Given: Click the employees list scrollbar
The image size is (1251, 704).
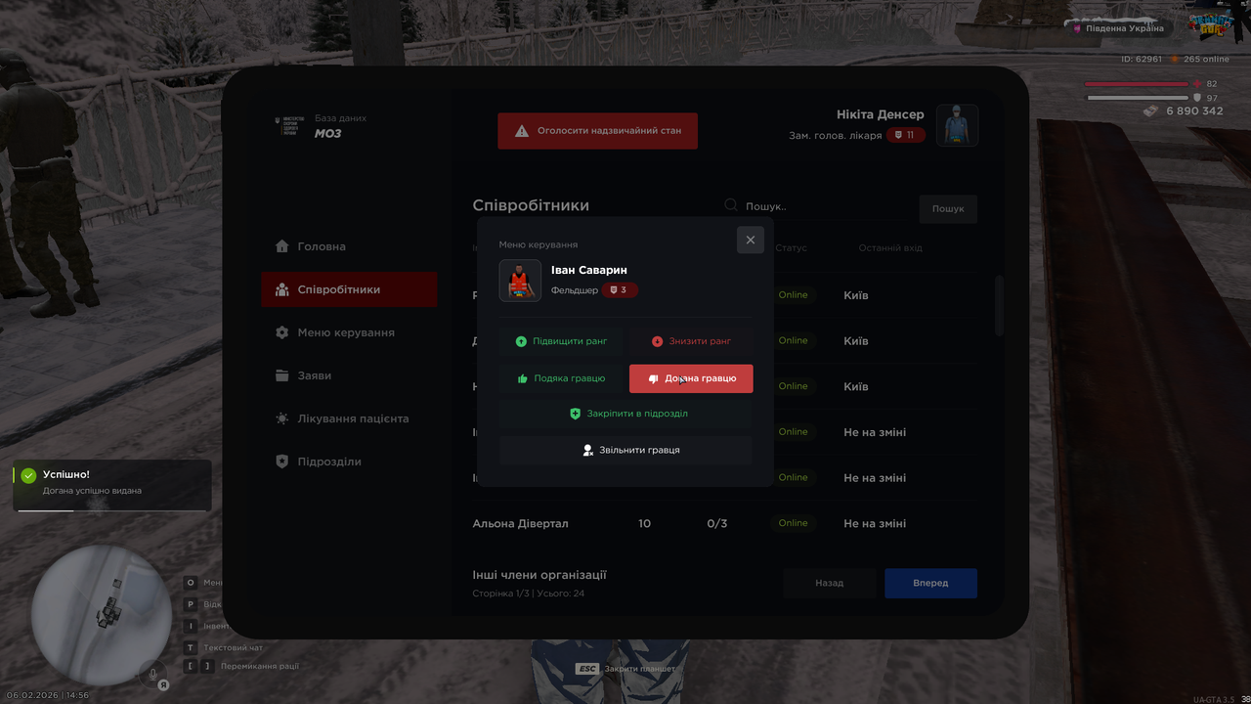Looking at the screenshot, I should click(x=999, y=306).
